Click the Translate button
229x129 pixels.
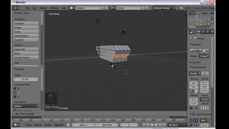coord(26,23)
